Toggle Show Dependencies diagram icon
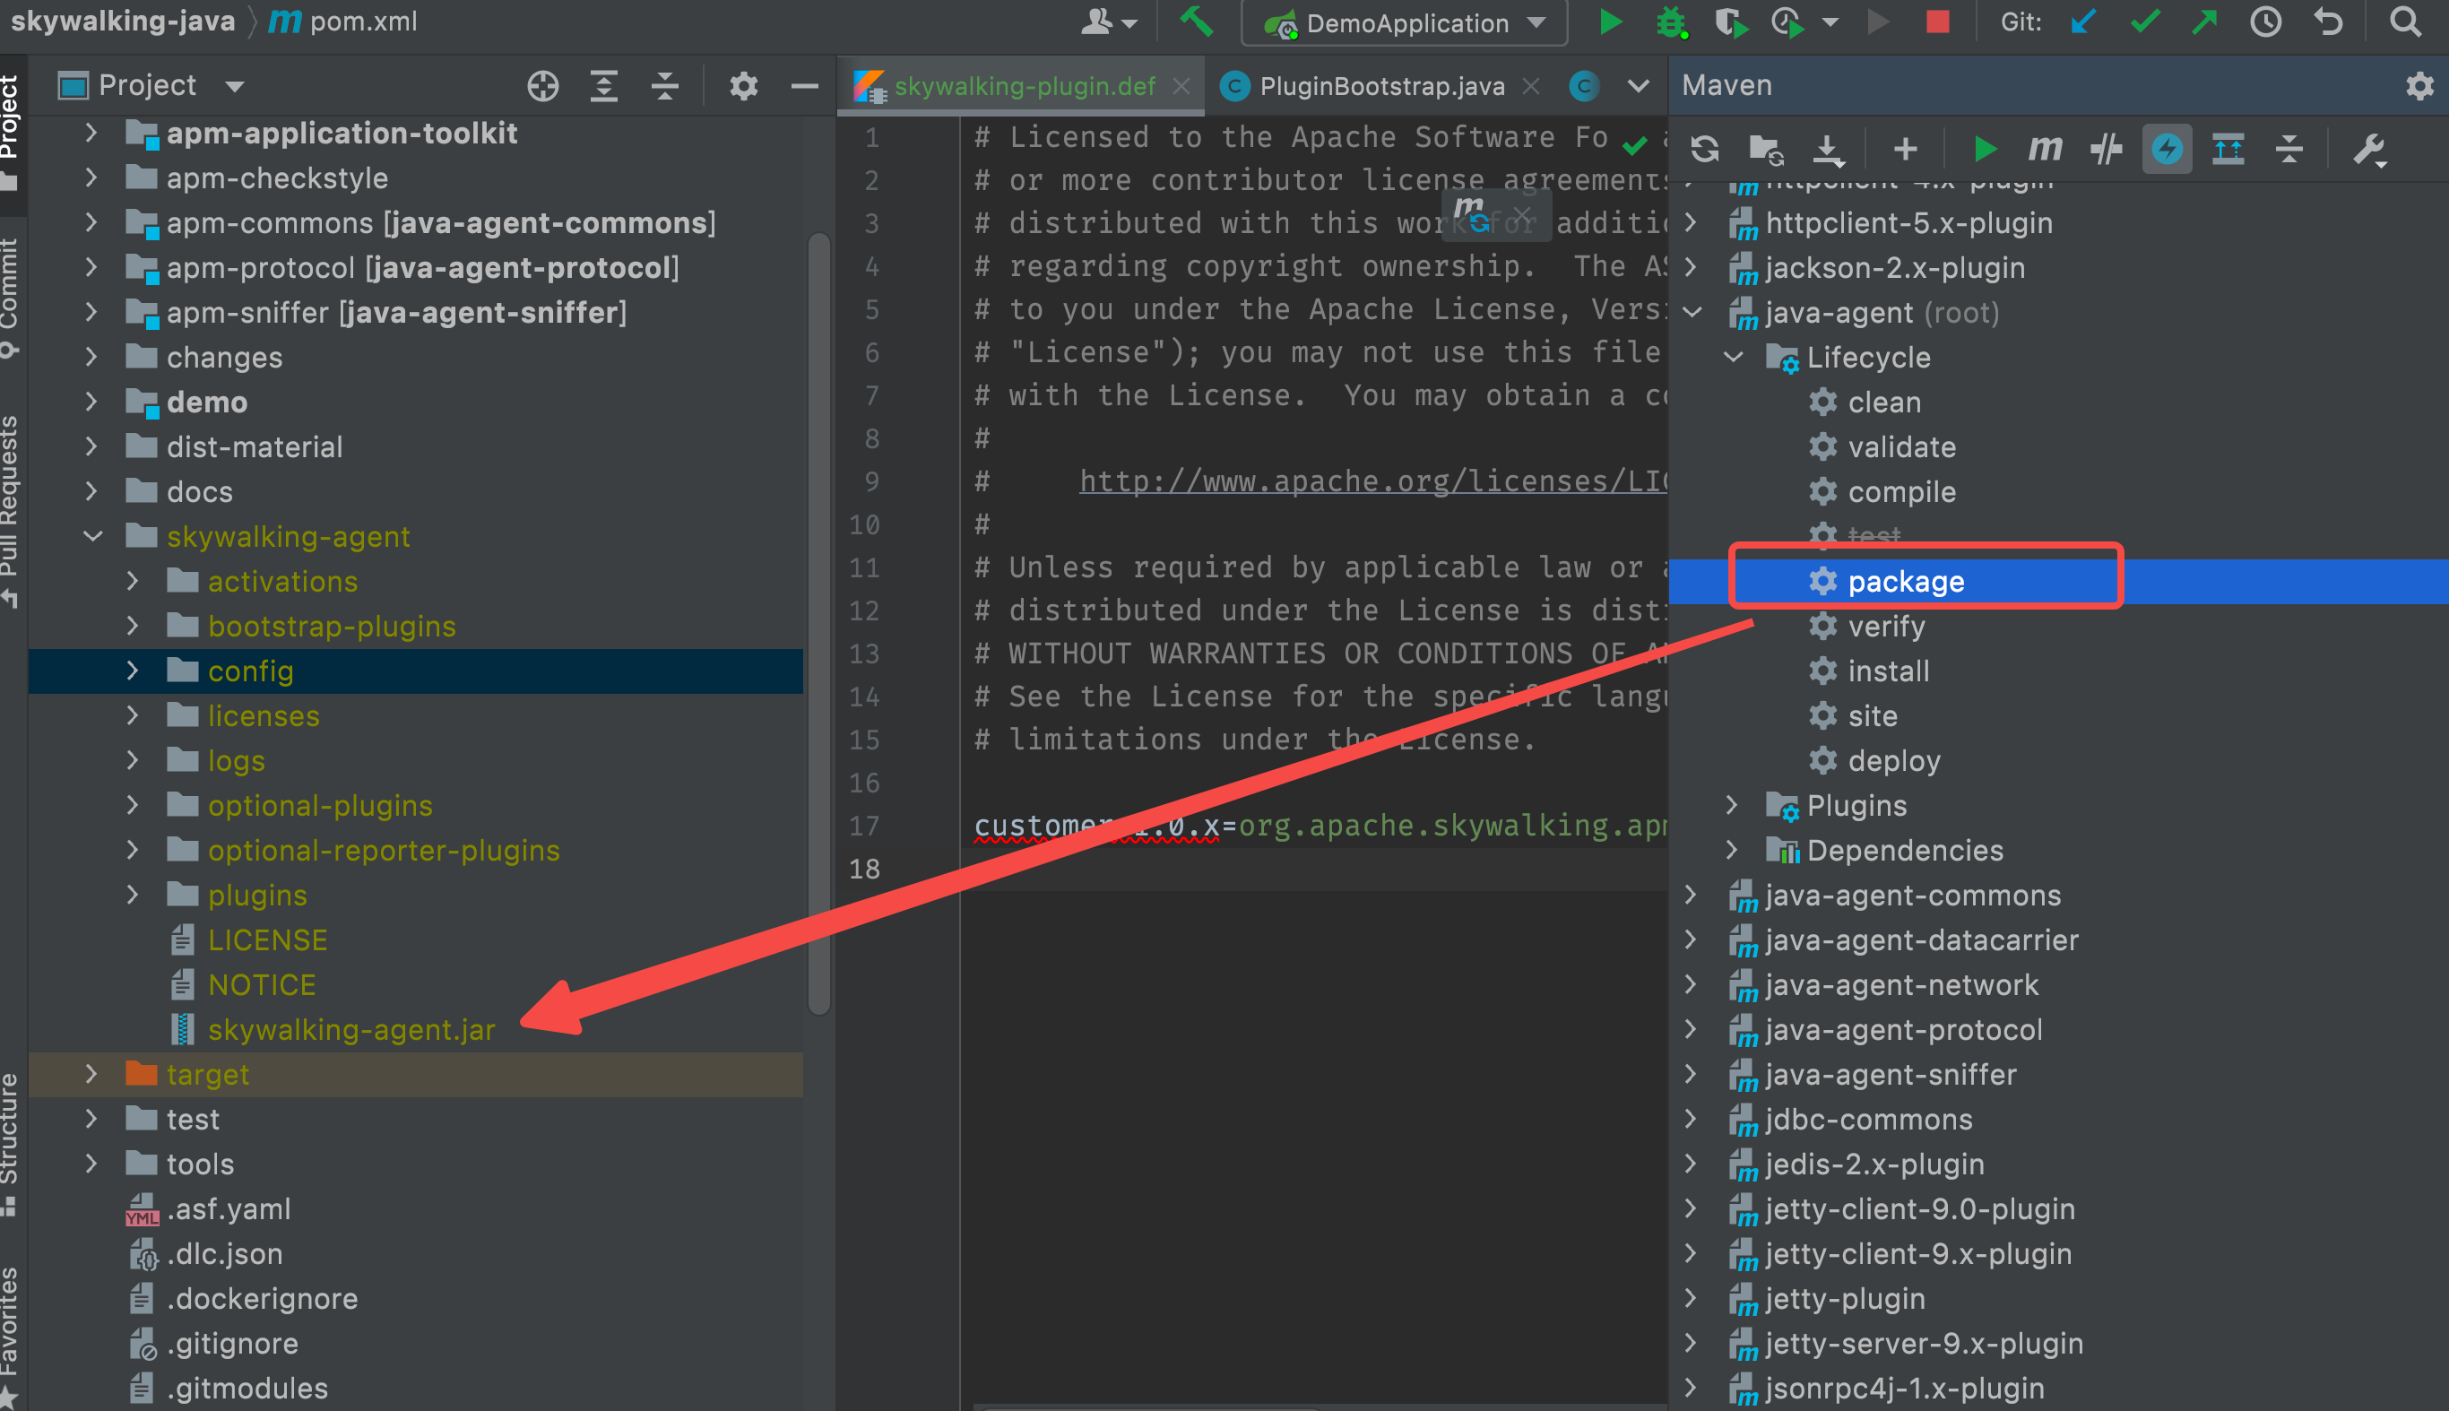The width and height of the screenshot is (2449, 1411). (2228, 148)
